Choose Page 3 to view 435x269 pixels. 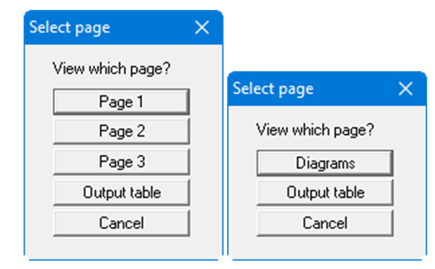tap(121, 162)
